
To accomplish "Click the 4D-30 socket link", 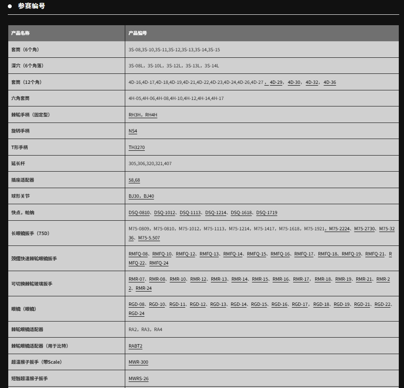I will (294, 82).
